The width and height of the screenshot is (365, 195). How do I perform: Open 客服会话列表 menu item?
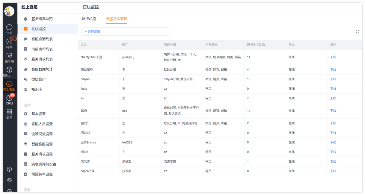pyautogui.click(x=47, y=39)
